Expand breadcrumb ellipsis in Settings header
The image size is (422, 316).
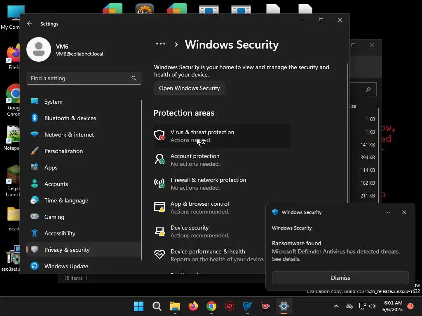pos(161,44)
